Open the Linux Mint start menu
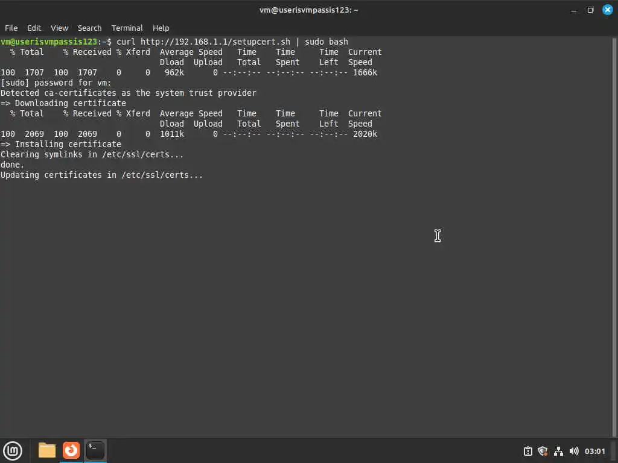The width and height of the screenshot is (618, 463). (x=13, y=451)
